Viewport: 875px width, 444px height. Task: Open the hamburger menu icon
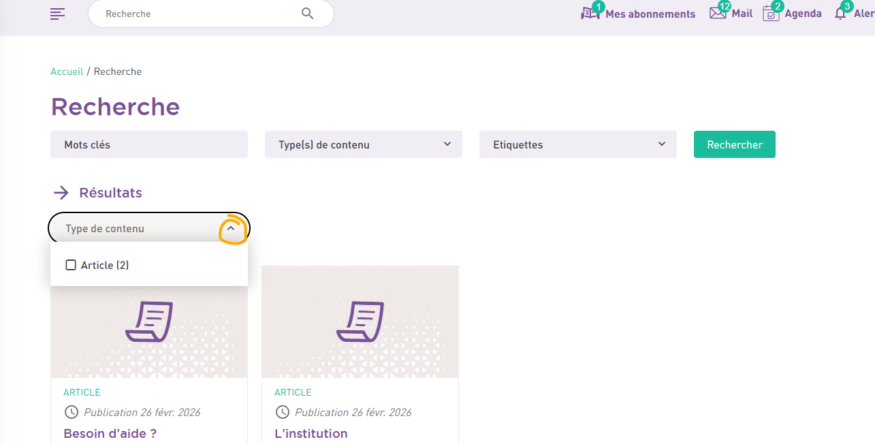coord(58,14)
